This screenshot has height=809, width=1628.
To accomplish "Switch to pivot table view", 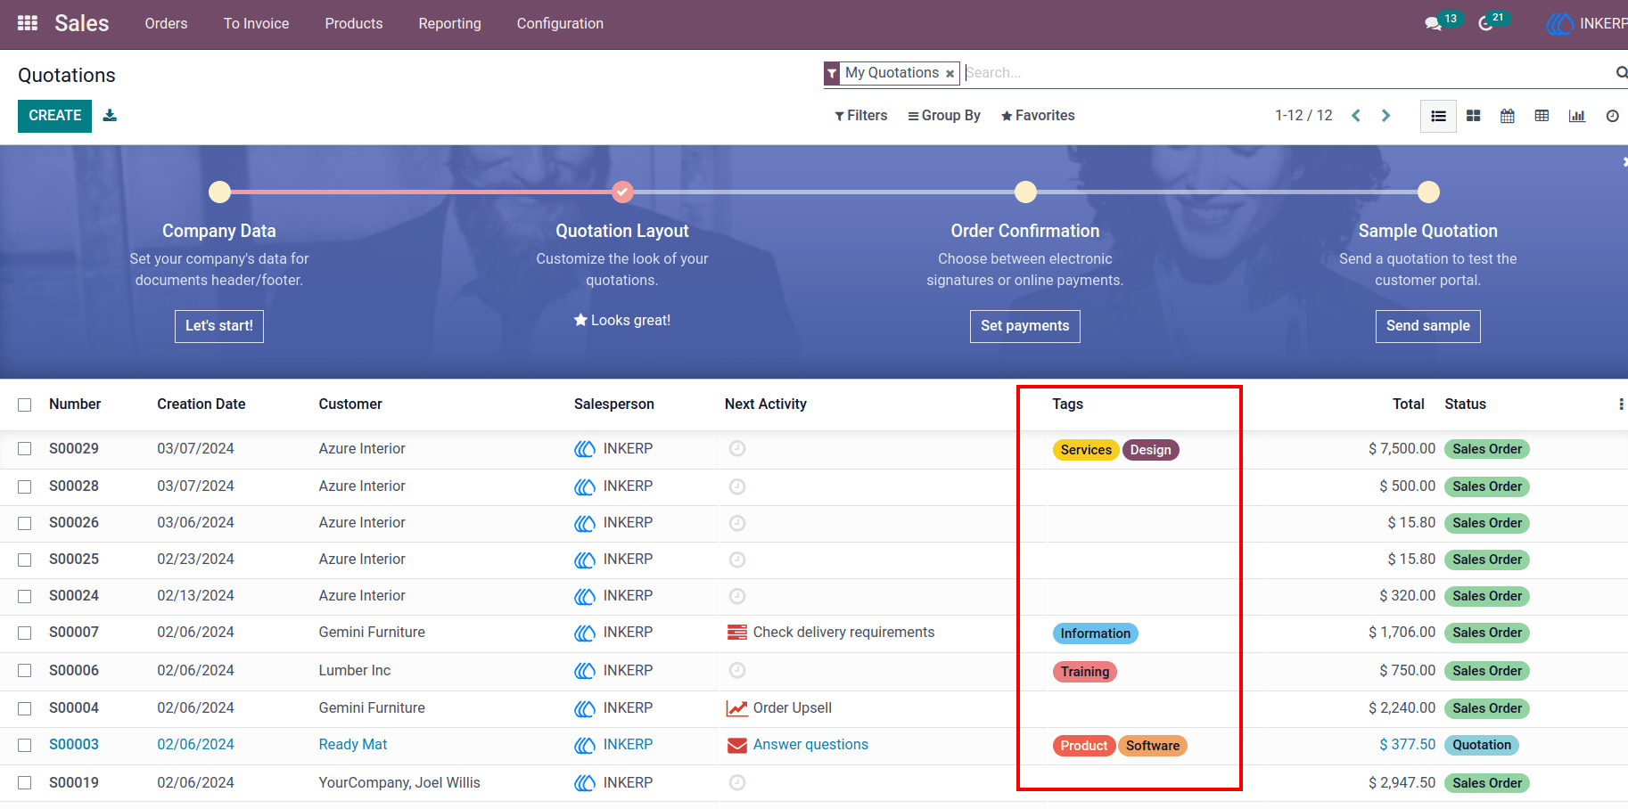I will pyautogui.click(x=1542, y=116).
